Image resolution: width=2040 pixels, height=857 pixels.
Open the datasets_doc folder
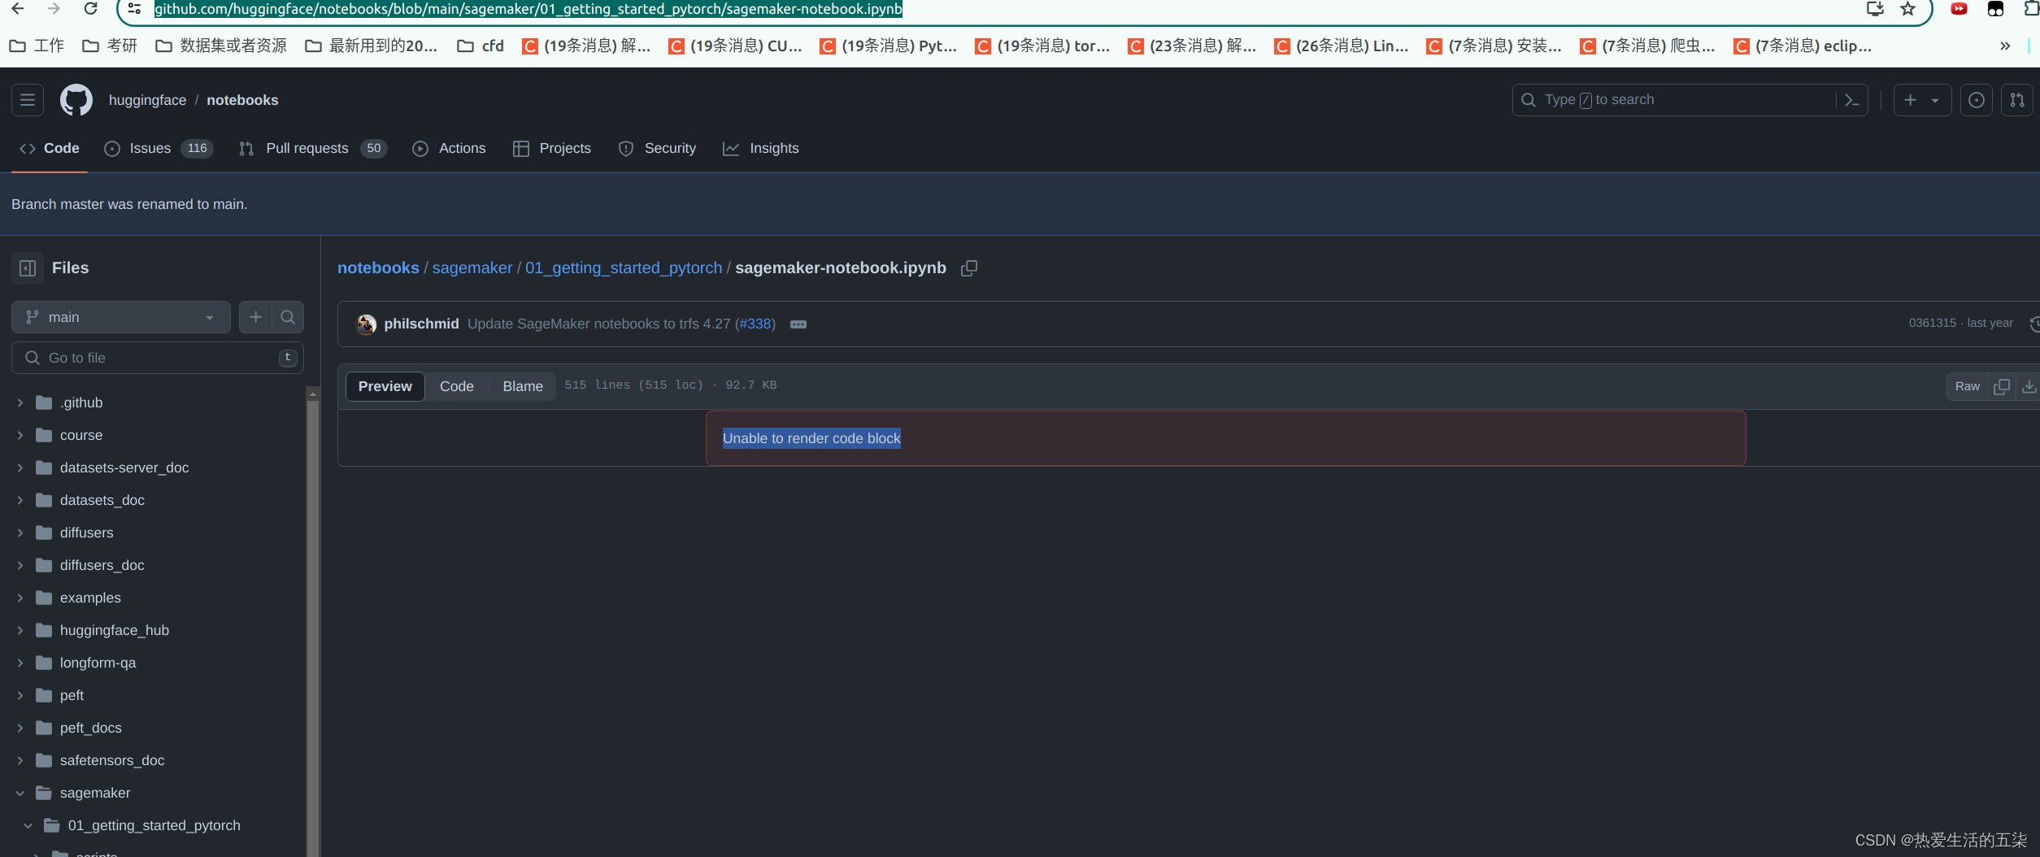(102, 500)
